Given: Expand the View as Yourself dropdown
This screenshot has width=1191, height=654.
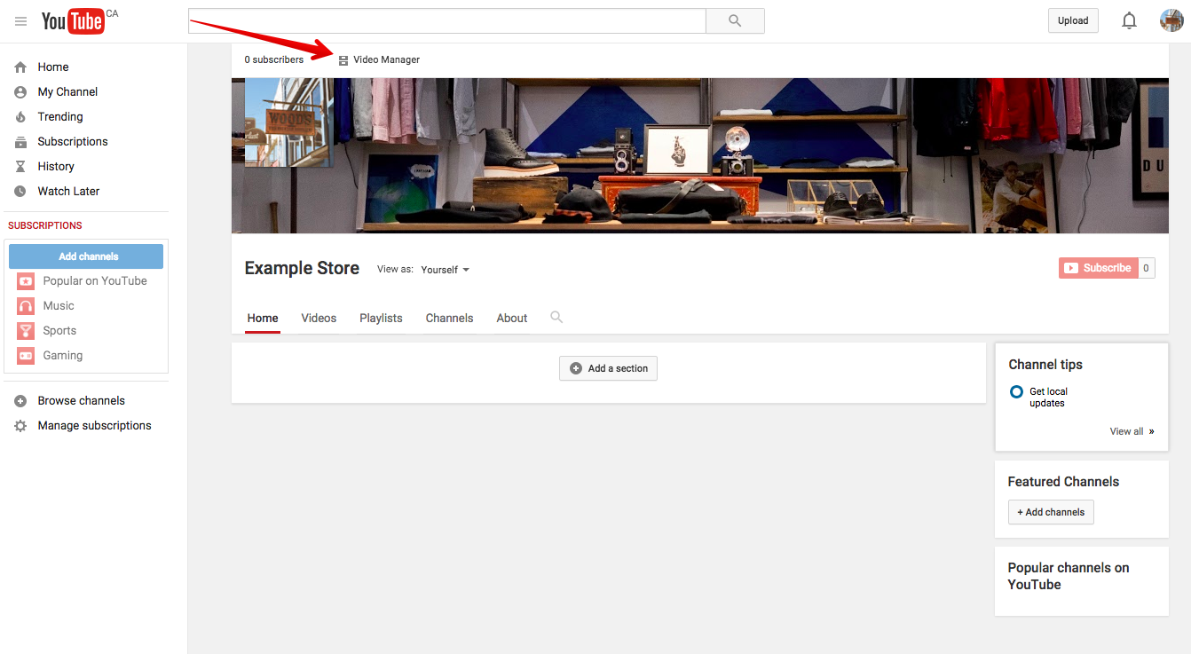Looking at the screenshot, I should [x=446, y=270].
